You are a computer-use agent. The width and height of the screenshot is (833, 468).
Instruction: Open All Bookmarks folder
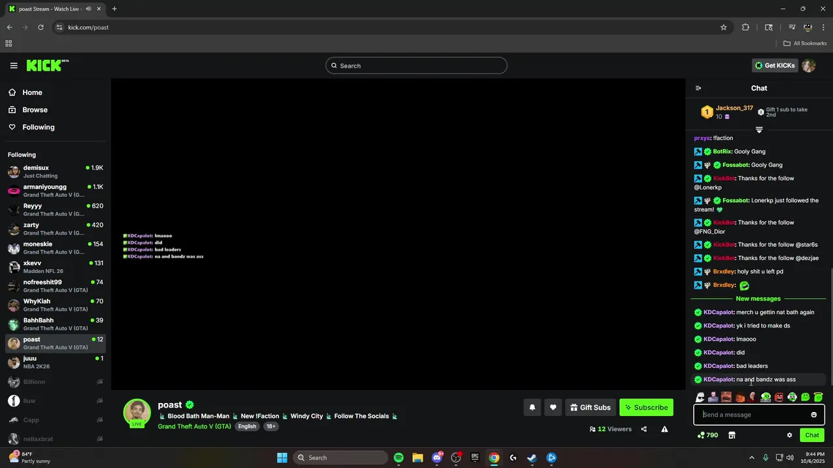(x=805, y=44)
